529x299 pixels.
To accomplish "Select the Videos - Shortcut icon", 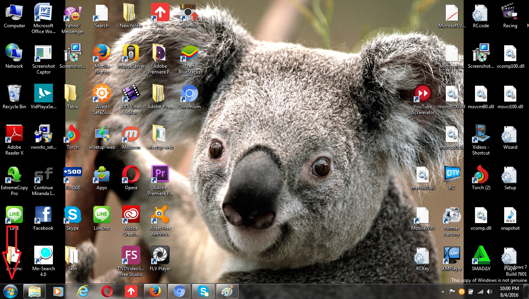I will (x=481, y=140).
